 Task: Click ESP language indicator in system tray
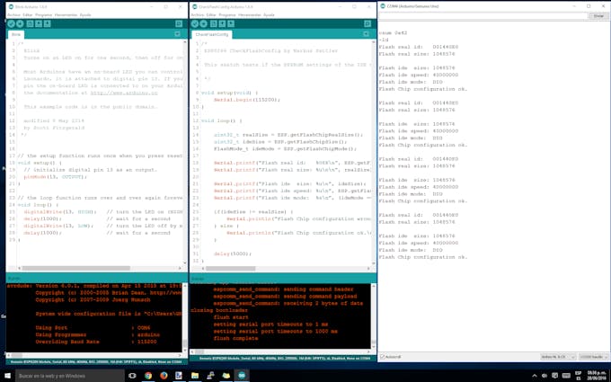tap(579, 376)
